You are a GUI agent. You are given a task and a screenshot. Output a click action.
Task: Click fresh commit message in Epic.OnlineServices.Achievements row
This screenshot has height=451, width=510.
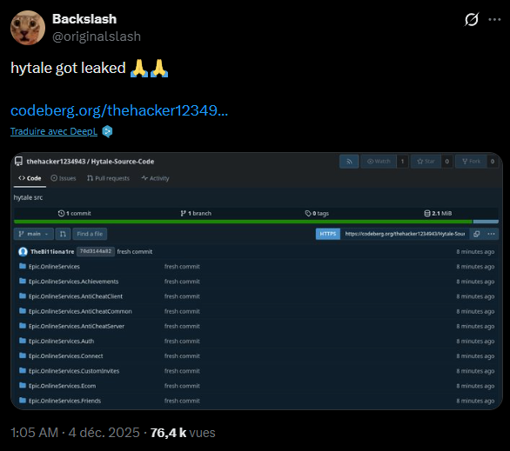click(182, 282)
